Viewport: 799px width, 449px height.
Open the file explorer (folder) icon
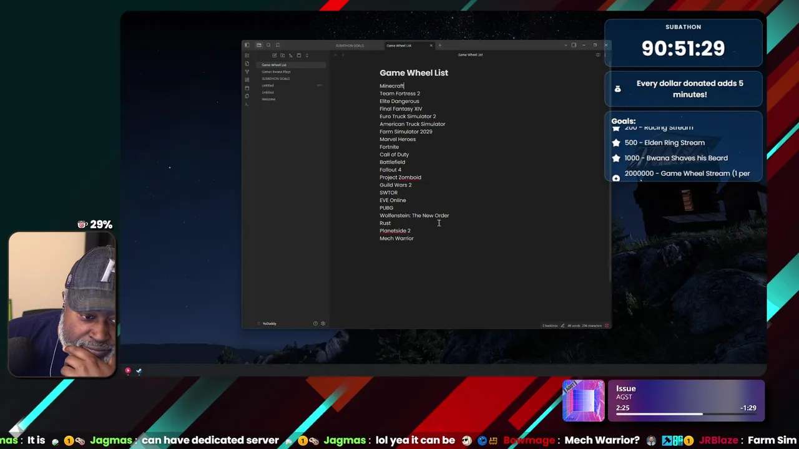click(258, 45)
